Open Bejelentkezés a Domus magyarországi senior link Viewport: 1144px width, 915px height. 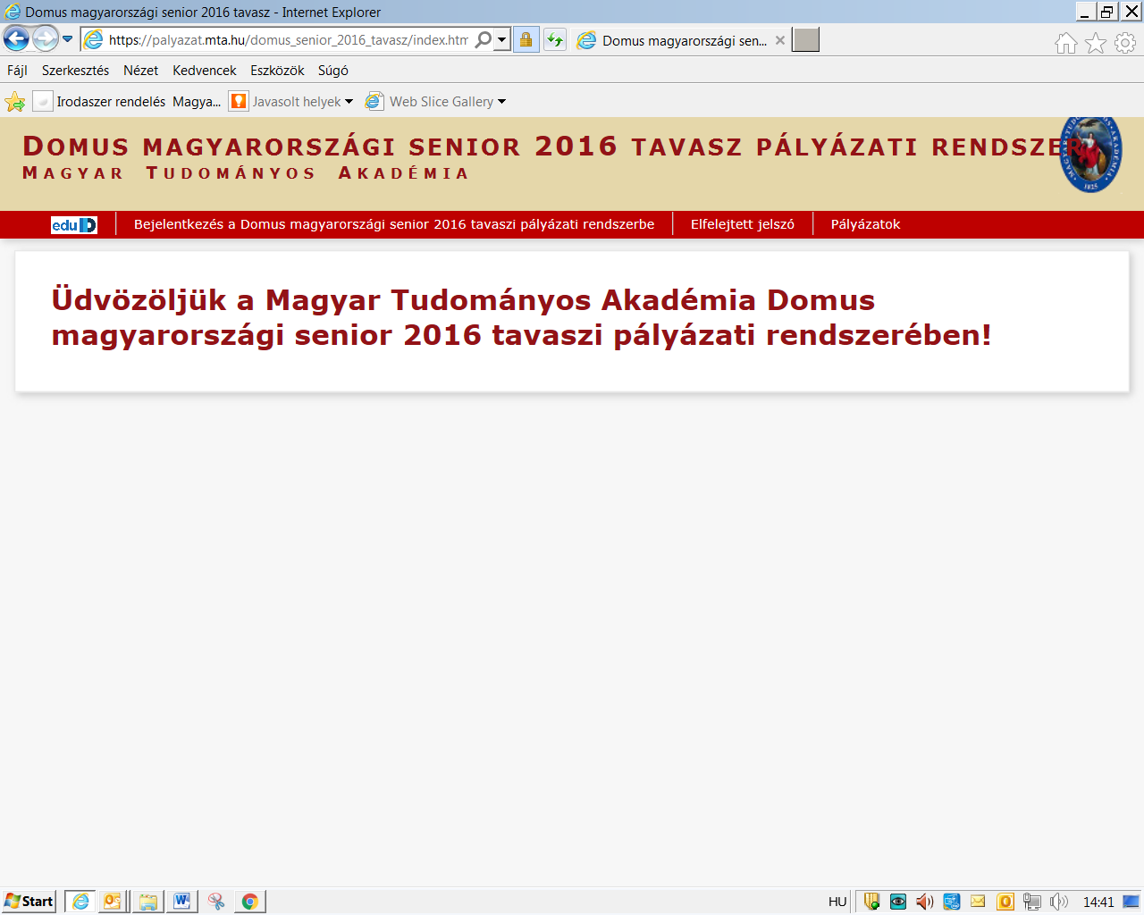click(394, 224)
